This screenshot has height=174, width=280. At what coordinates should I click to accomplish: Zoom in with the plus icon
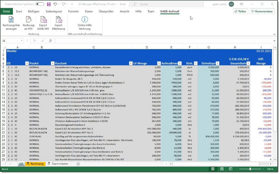[x=263, y=169]
